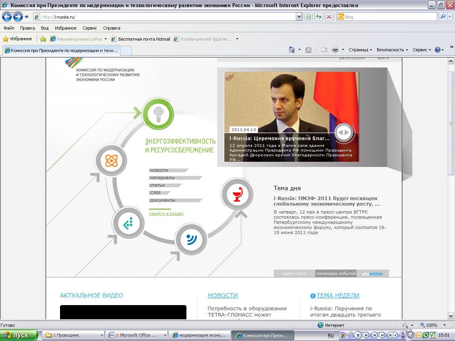Screen dimensions: 455x341
Task: Select the red medical goblet icon
Action: pos(237,194)
